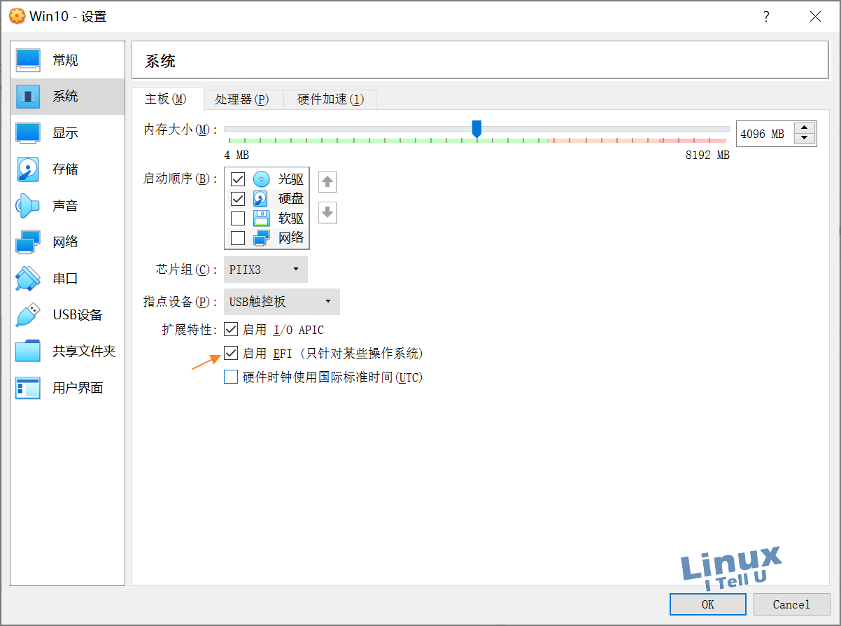Click the OK button
The width and height of the screenshot is (841, 626).
708,604
